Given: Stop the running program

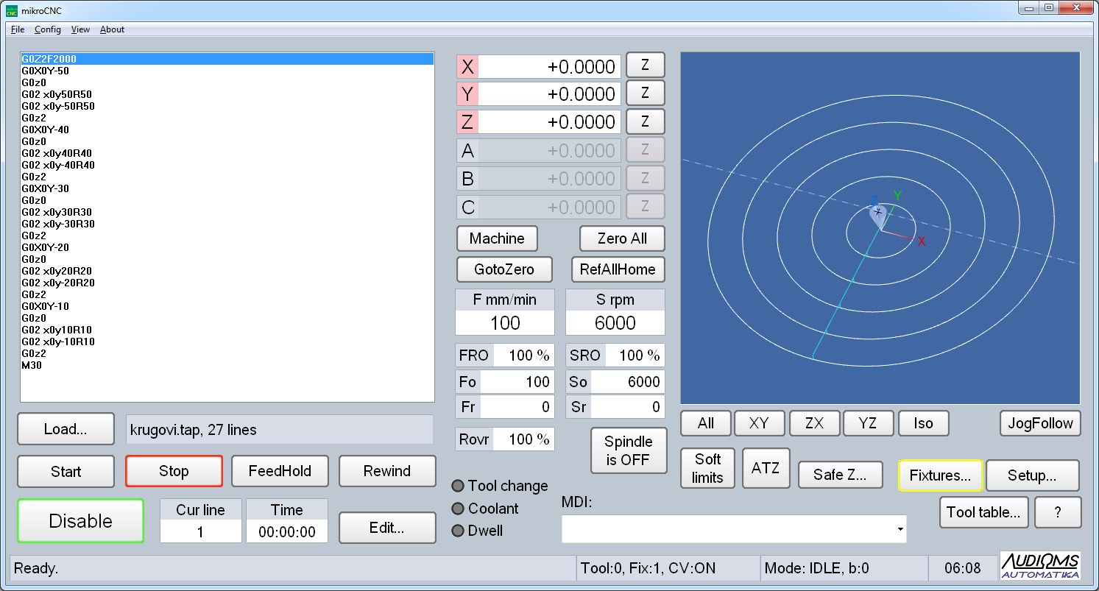Looking at the screenshot, I should (x=174, y=471).
